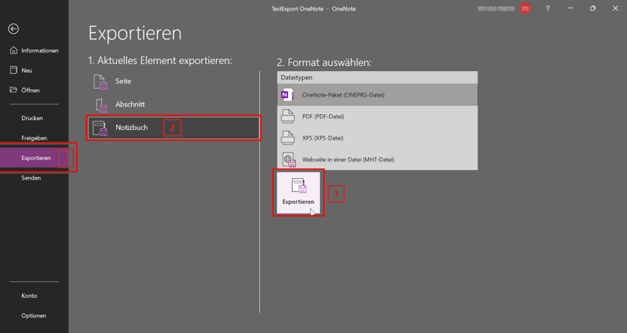627x333 pixels.
Task: Click the Öffnen folder icon
Action: [14, 90]
